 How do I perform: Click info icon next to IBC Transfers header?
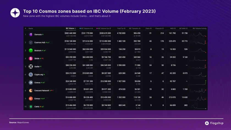pos(140,28)
